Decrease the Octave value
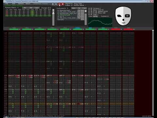157x118 pixels. (89, 8)
